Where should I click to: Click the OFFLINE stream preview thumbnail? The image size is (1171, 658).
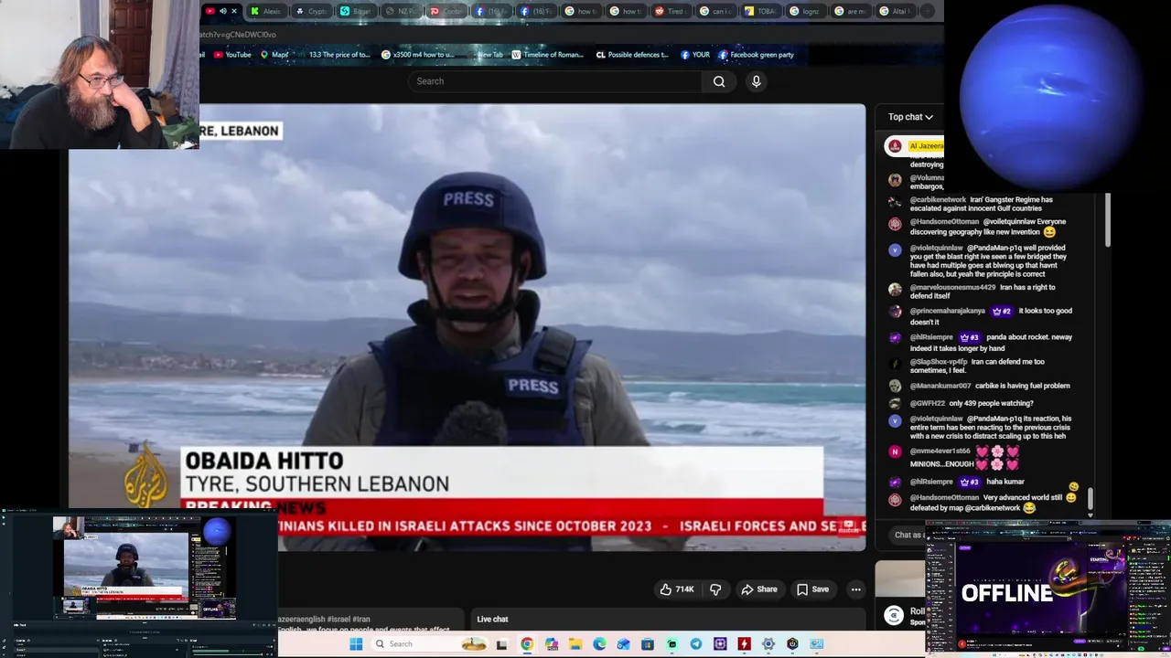tap(1047, 589)
